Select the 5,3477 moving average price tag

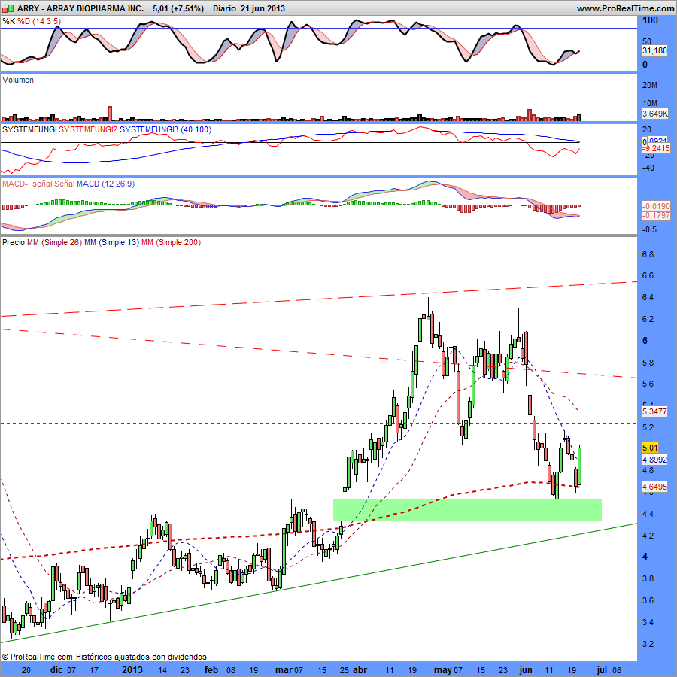tap(654, 411)
